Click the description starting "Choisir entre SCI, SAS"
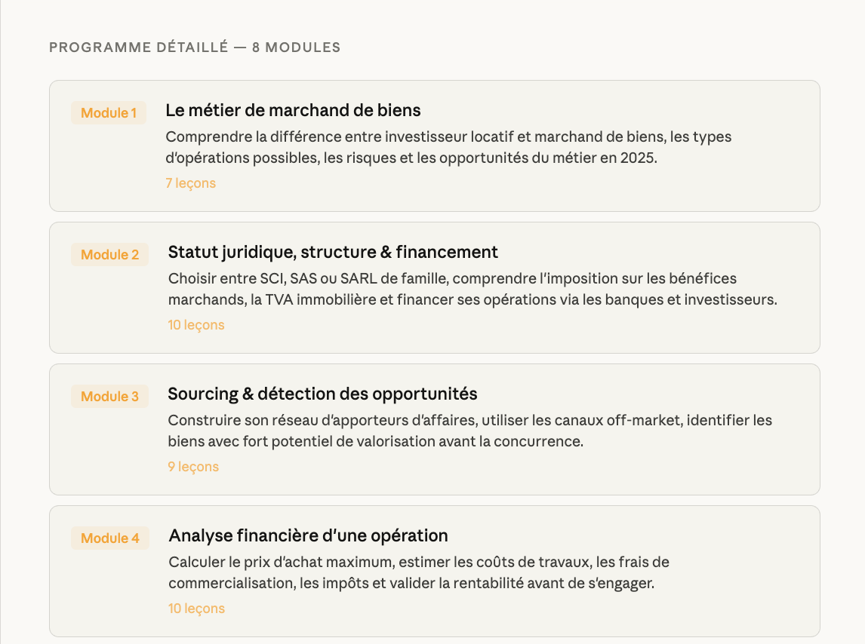865x644 pixels. pyautogui.click(x=473, y=290)
